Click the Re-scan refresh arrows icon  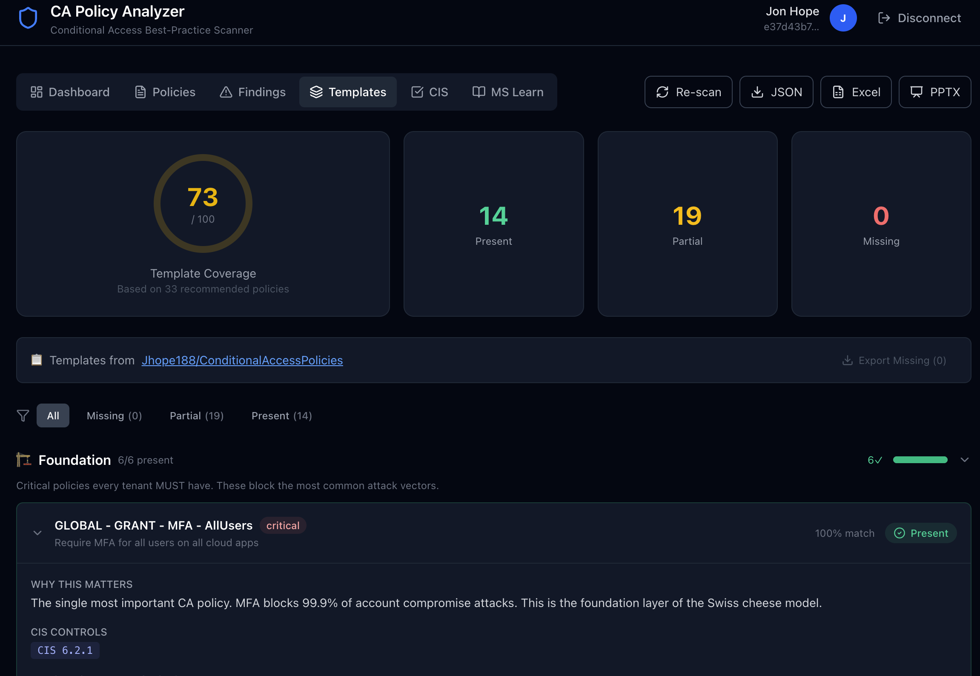click(x=662, y=92)
